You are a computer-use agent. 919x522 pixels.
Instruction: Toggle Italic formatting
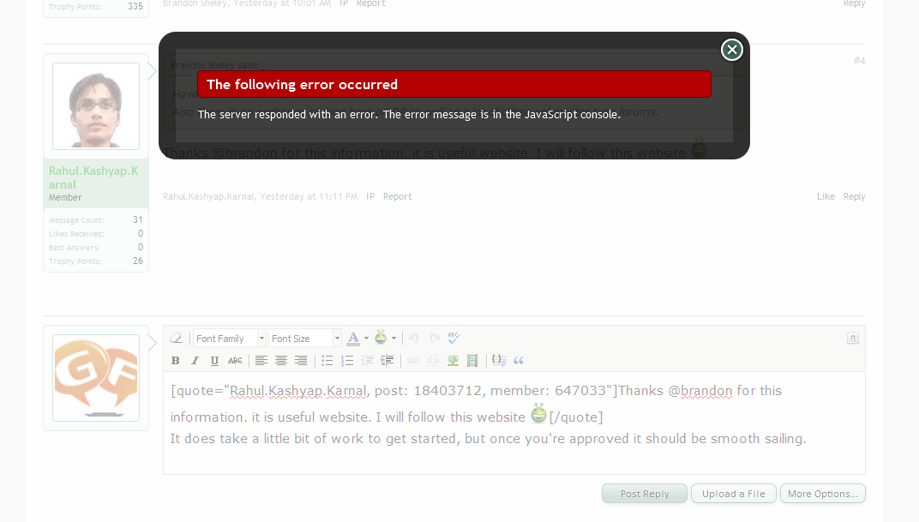tap(195, 360)
